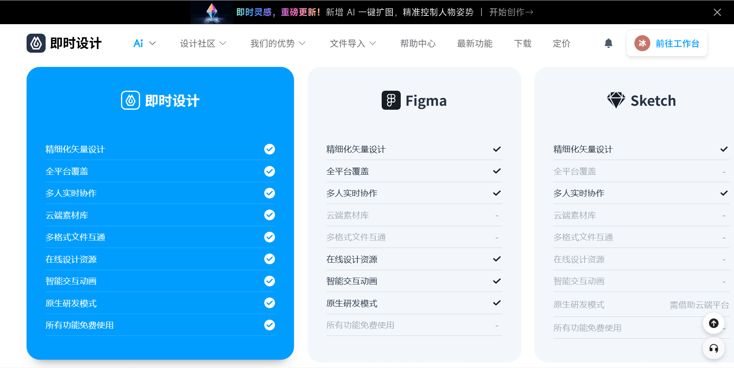Click the user avatar 冰 icon
The height and width of the screenshot is (368, 734).
click(642, 43)
